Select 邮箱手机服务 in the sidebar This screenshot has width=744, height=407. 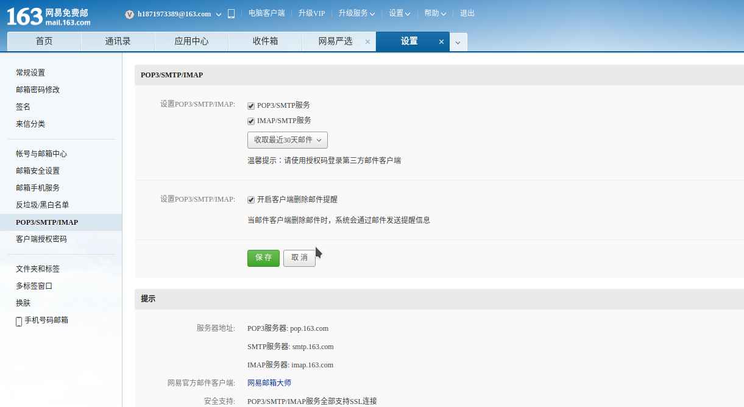point(38,188)
